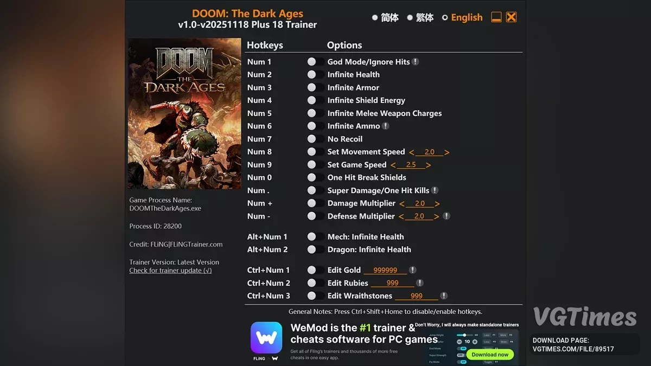Click the WeMod logo icon
Image resolution: width=651 pixels, height=366 pixels.
pyautogui.click(x=266, y=338)
